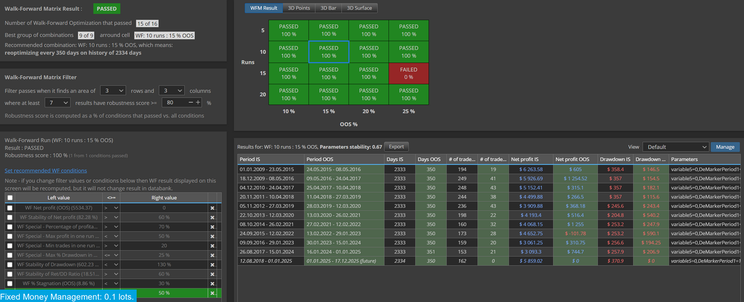Check the Max profit in one run checkbox
The width and height of the screenshot is (744, 302).
click(x=10, y=236)
